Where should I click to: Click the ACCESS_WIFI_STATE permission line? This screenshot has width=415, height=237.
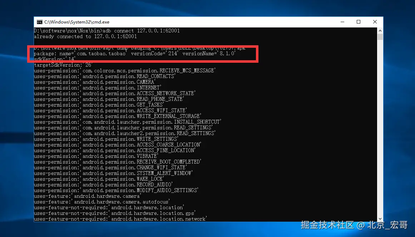coord(110,110)
